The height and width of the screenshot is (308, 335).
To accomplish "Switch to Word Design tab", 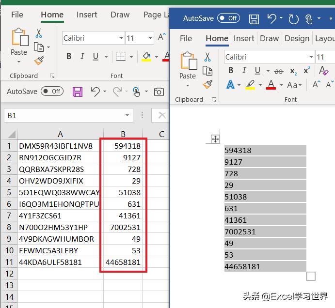I will [x=297, y=38].
